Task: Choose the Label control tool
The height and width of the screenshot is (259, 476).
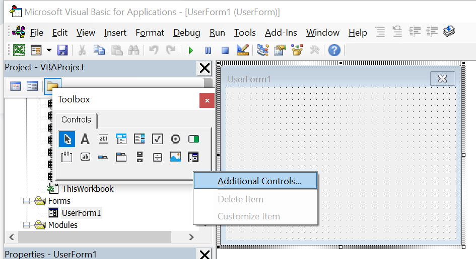Action: (85, 139)
